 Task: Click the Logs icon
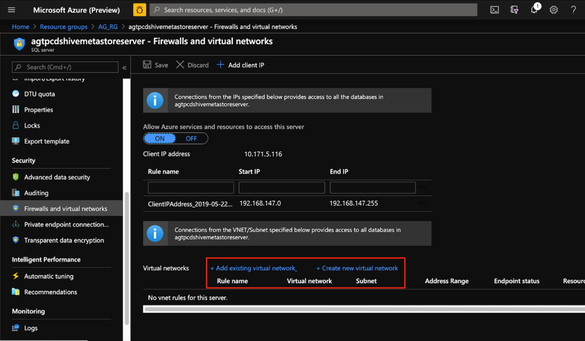(16, 328)
